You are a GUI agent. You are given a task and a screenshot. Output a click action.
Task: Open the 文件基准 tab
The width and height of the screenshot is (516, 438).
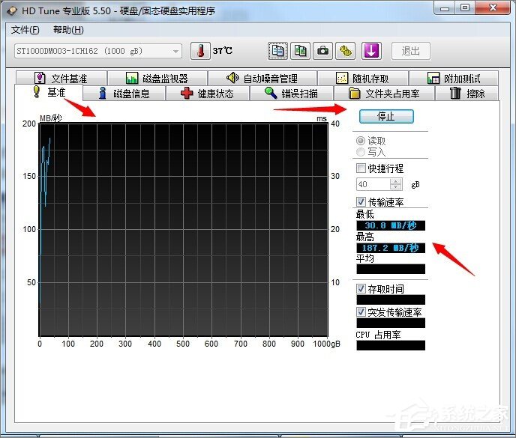pyautogui.click(x=61, y=78)
